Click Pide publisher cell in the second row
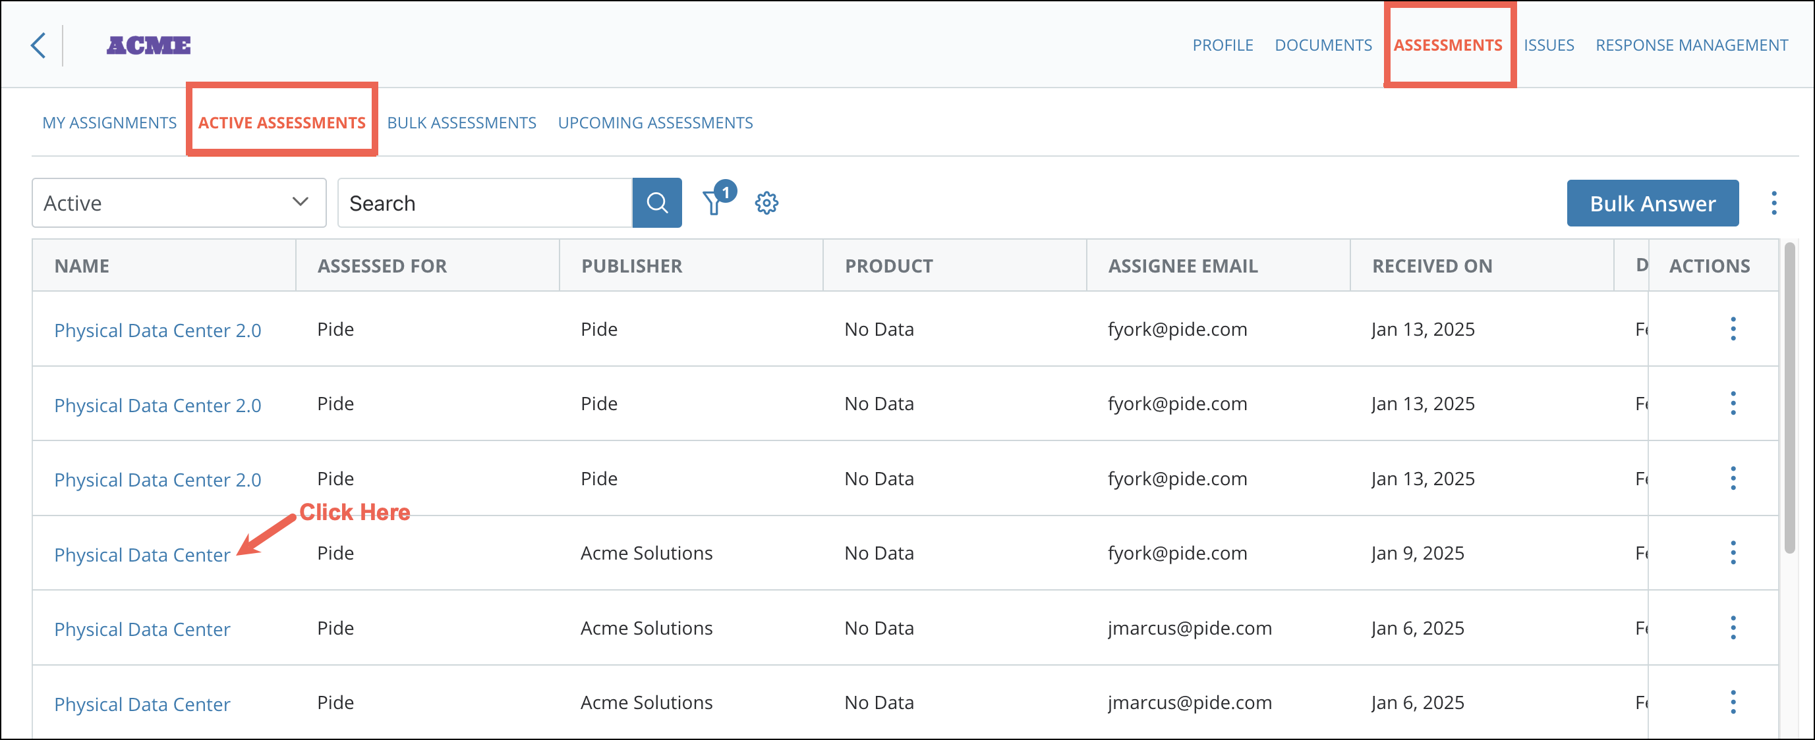This screenshot has width=1815, height=740. (x=599, y=404)
